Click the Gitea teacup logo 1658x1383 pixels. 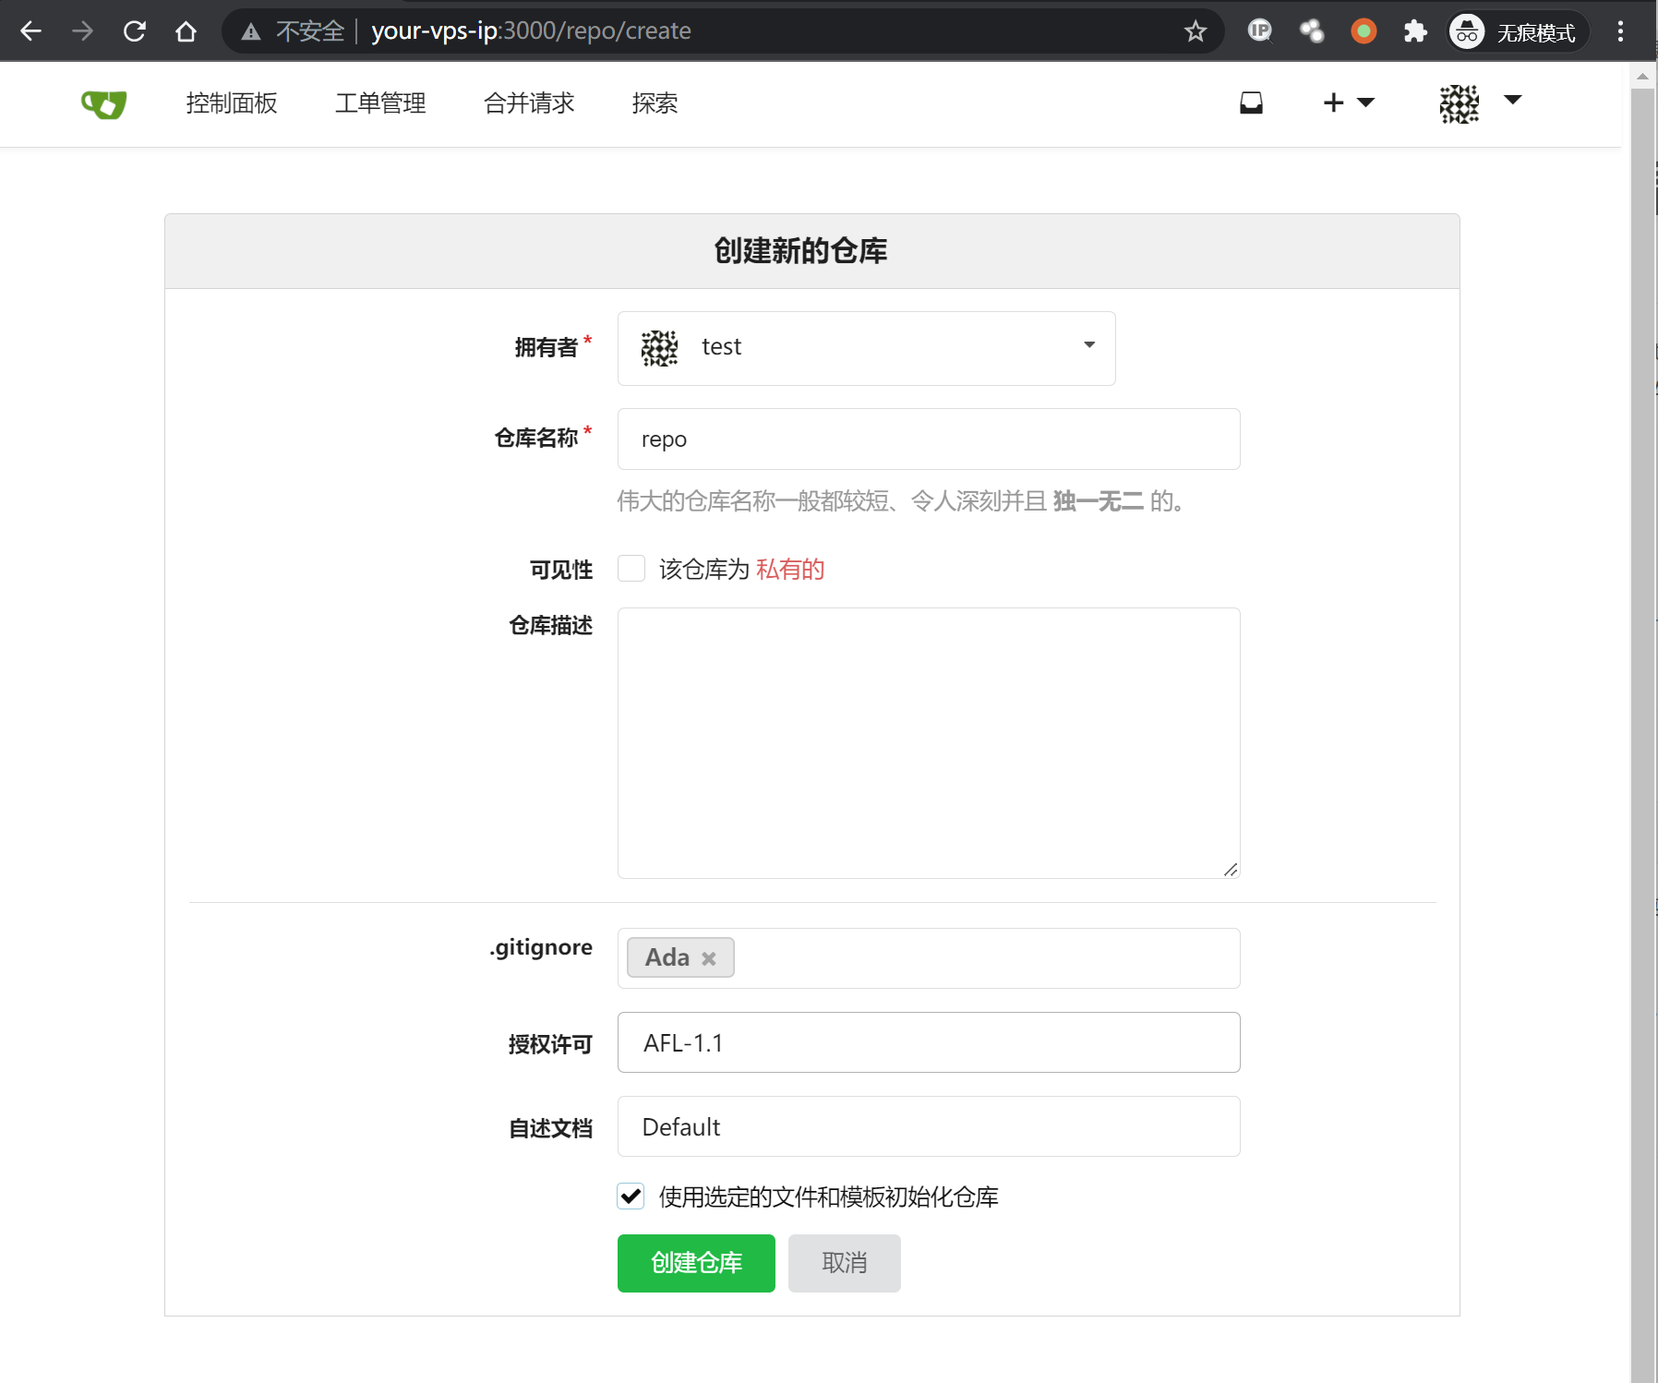click(x=103, y=104)
